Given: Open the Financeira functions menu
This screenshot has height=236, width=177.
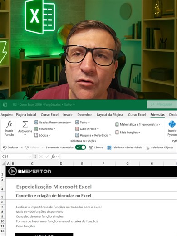Looking at the screenshot, I should (44, 129).
